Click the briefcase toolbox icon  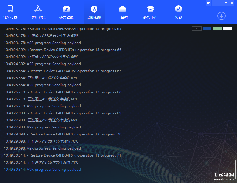(122, 9)
